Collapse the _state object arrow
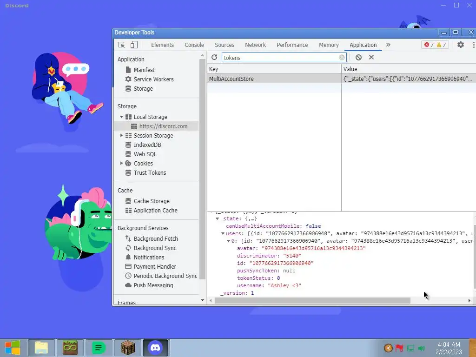476x357 pixels. coord(218,218)
